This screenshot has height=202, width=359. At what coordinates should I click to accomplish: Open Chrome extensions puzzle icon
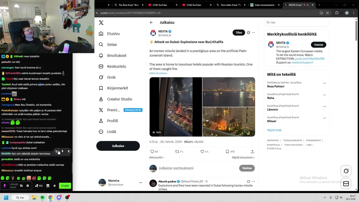pos(337,13)
